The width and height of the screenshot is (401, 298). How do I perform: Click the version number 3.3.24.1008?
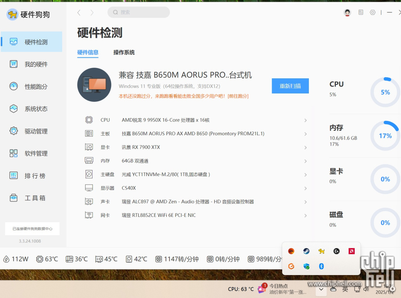[30, 241]
